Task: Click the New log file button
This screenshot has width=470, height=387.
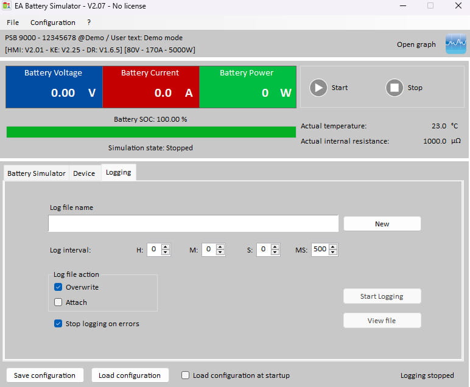Action: [382, 224]
